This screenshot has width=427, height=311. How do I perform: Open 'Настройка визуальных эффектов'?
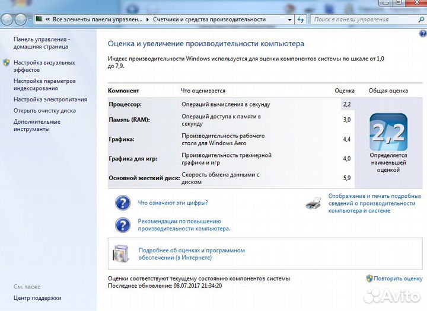point(44,66)
